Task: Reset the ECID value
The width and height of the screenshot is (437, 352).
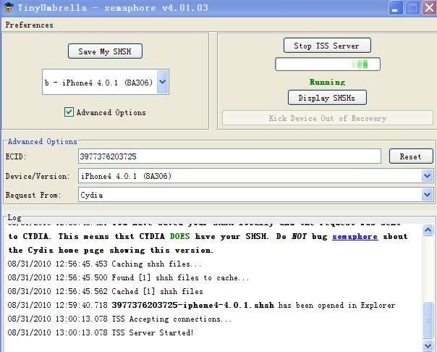Action: [410, 156]
